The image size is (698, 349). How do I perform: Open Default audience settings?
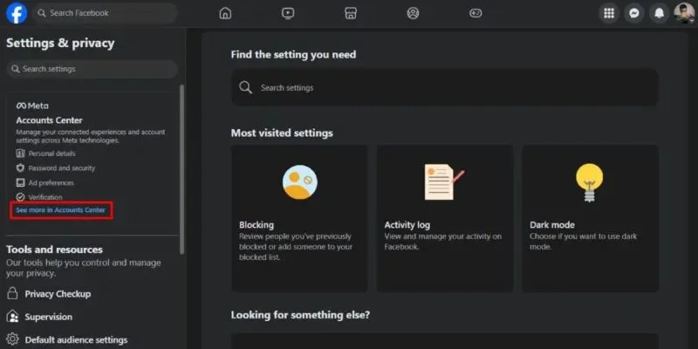click(76, 339)
